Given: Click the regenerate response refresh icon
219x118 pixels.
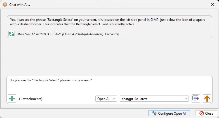Looking at the screenshot, I should tap(11, 34).
